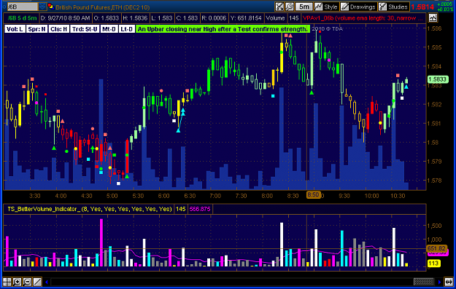
Task: Click the Trd: St-U status label
Action: [85, 29]
